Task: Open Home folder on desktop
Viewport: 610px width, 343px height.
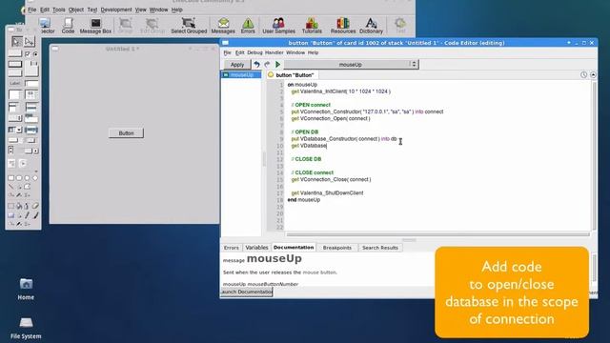Action: (26, 289)
